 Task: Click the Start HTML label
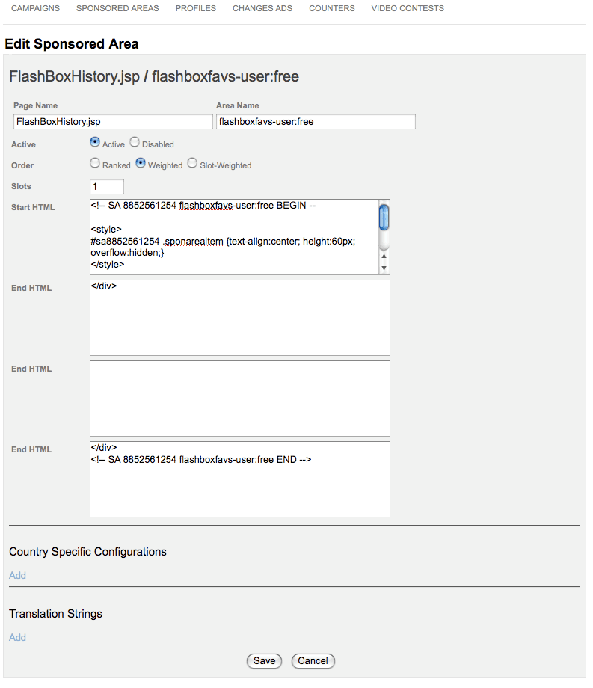point(33,207)
